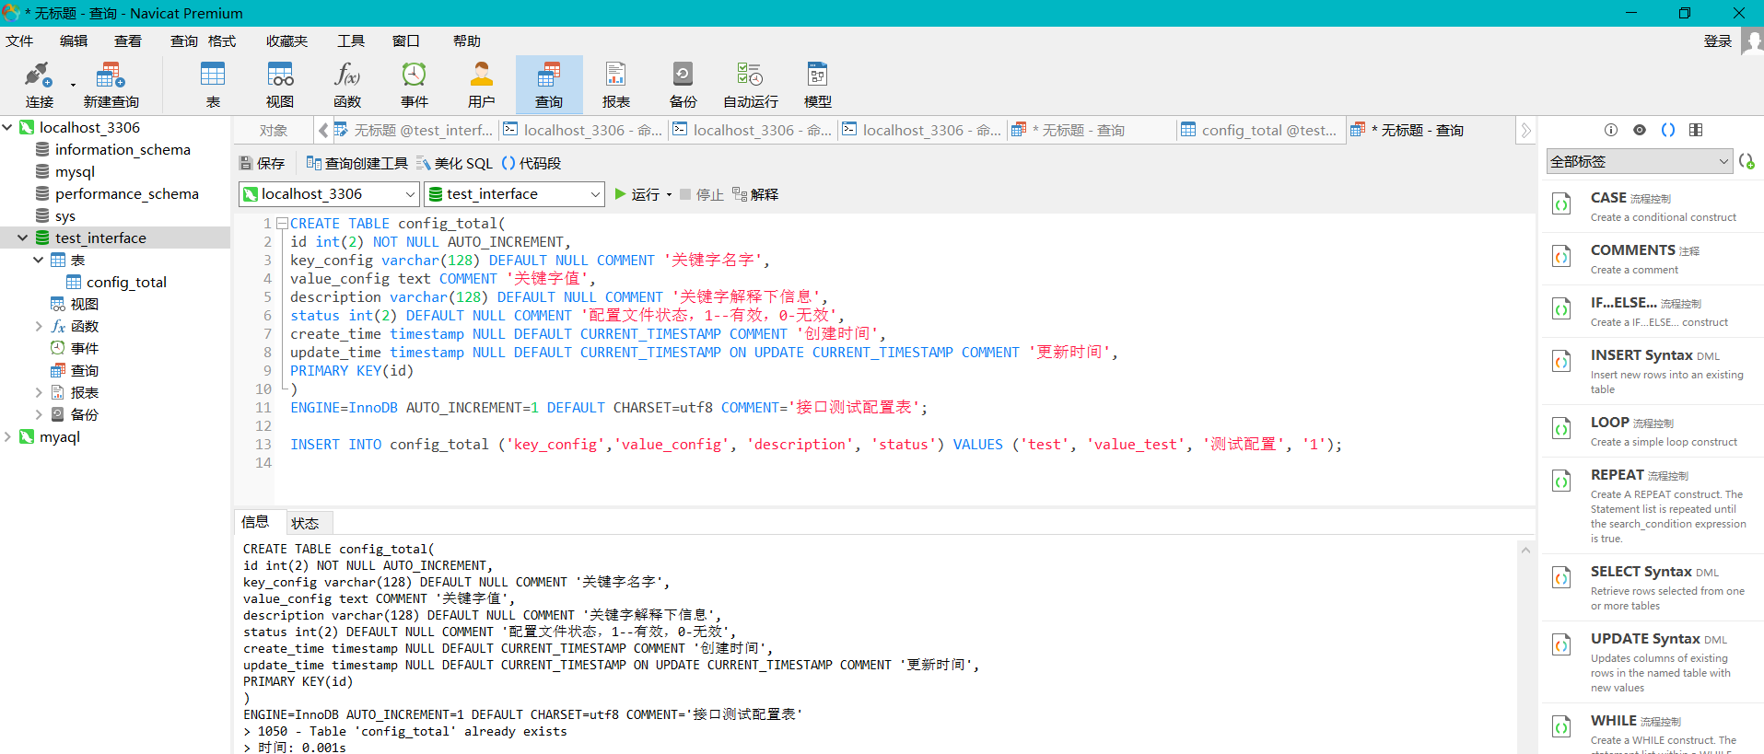Toggle the split panel layout icon in the right pane
Image resolution: width=1764 pixels, height=754 pixels.
click(1696, 130)
